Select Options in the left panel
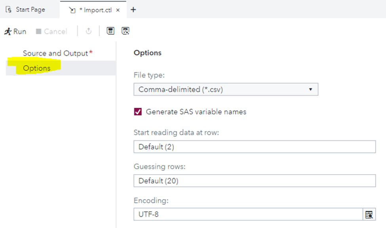 tap(37, 68)
